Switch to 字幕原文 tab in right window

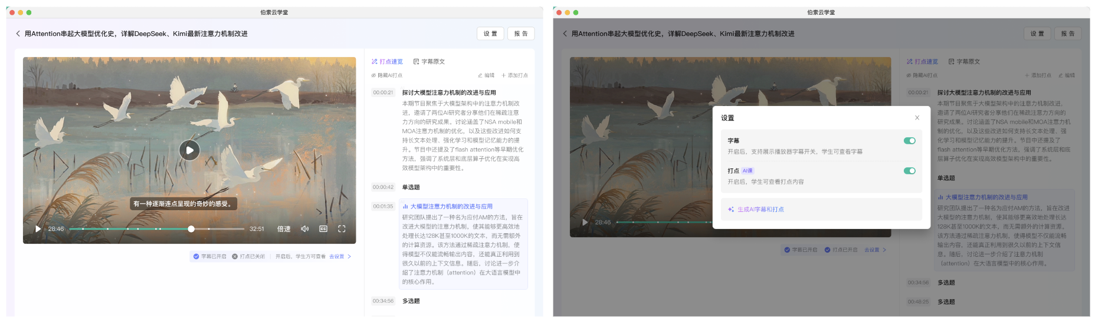tap(964, 62)
